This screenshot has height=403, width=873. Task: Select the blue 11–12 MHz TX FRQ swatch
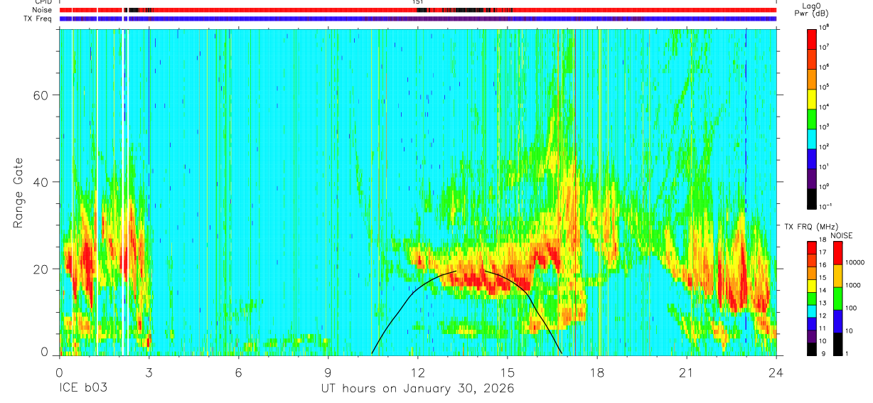click(x=812, y=323)
